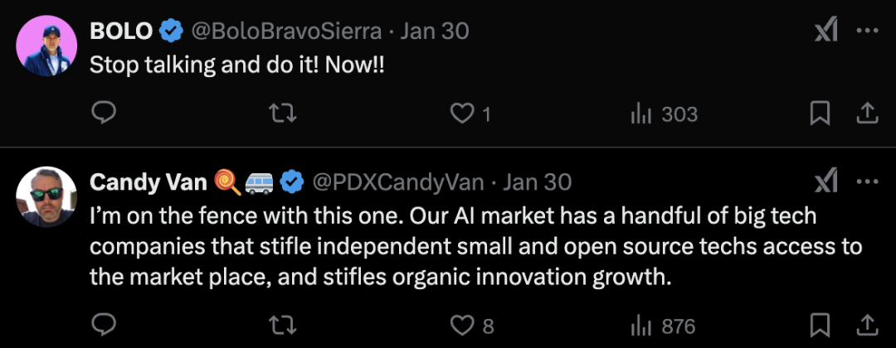896x348 pixels.
Task: Share BOLO's post
Action: coord(866,114)
